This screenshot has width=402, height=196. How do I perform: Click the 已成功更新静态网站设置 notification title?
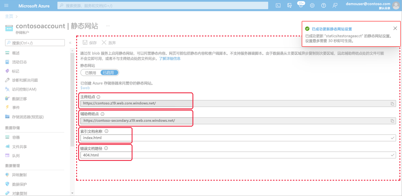tap(332, 29)
